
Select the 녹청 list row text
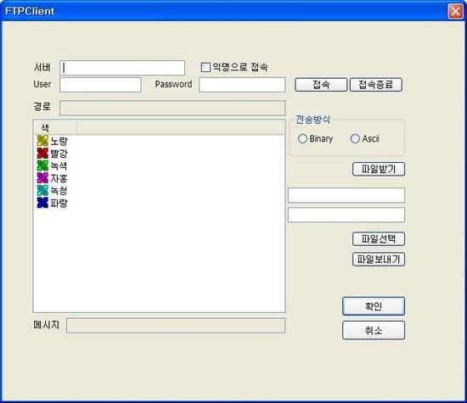click(x=59, y=191)
